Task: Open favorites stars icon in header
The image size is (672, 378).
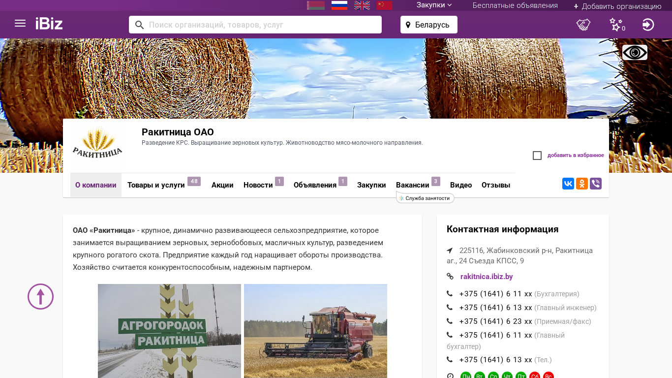Action: point(617,25)
